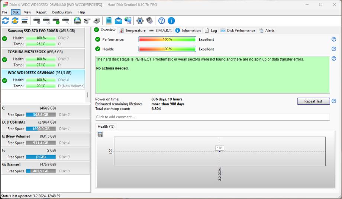Switch to the S.M.A.R.T. tab
Image resolution: width=342 pixels, height=199 pixels.
(x=161, y=30)
